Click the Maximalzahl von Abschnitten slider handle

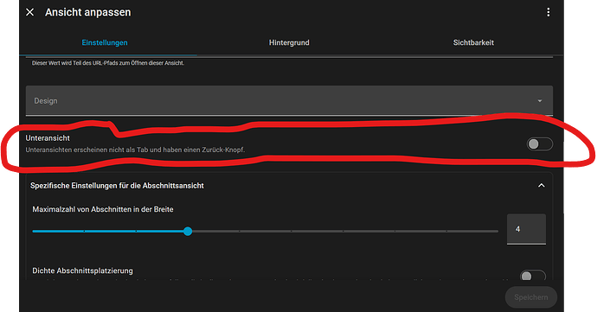[188, 231]
